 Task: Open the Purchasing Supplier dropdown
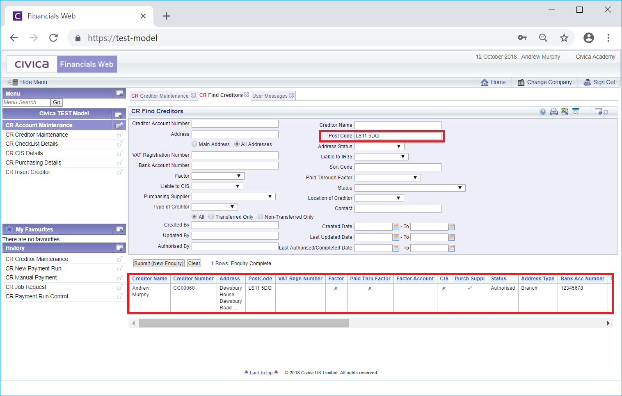pos(233,197)
